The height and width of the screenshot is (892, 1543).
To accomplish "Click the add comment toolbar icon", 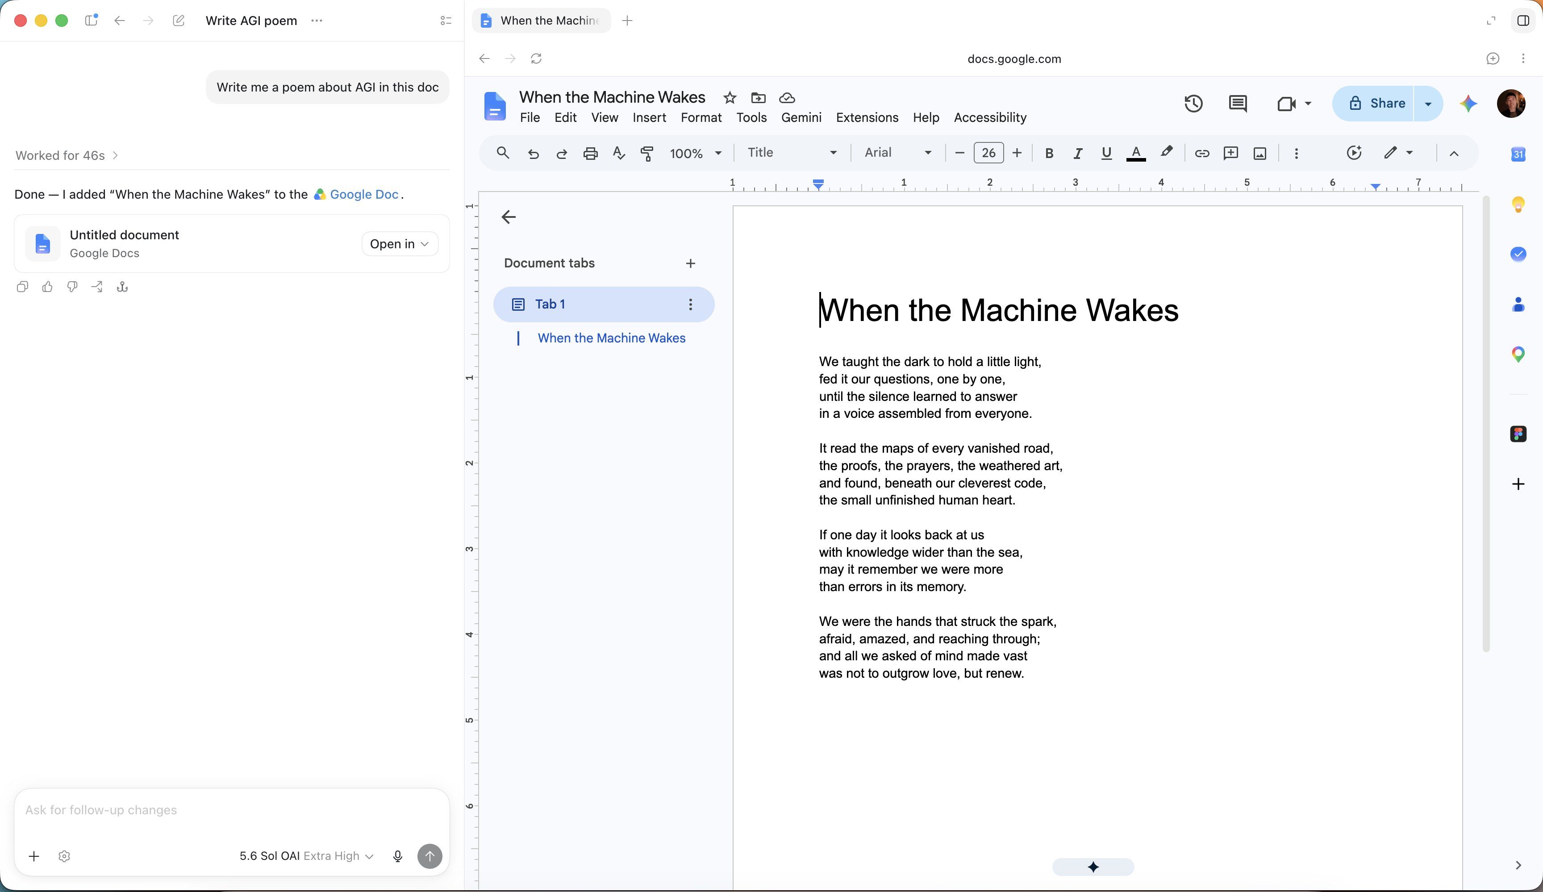I will pos(1230,153).
